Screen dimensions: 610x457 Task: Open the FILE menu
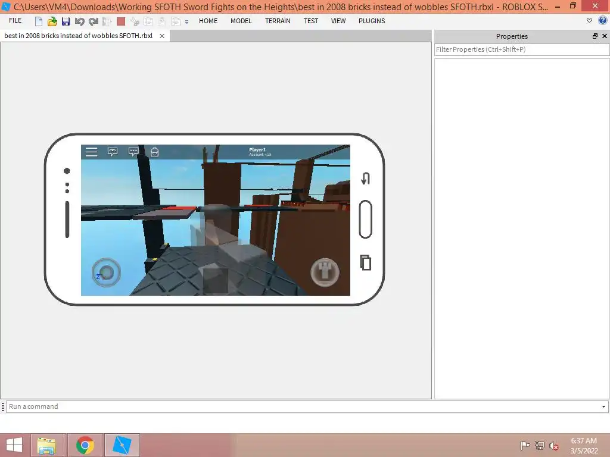(x=15, y=21)
